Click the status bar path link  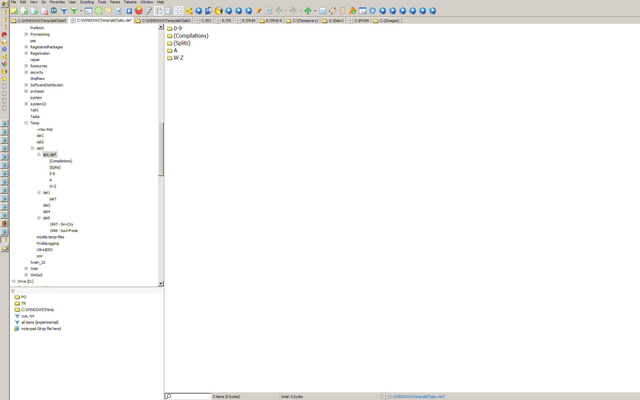point(417,397)
